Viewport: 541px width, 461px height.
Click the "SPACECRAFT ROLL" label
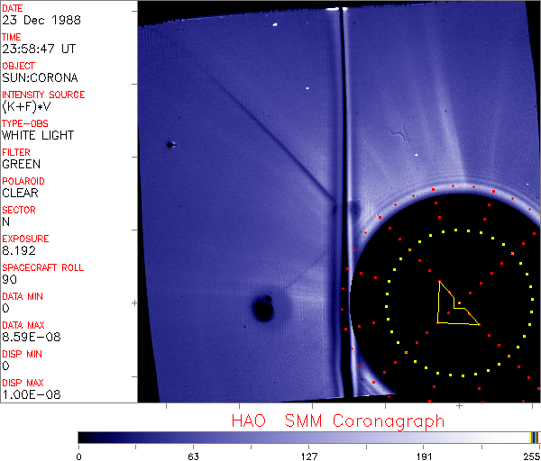pos(41,267)
